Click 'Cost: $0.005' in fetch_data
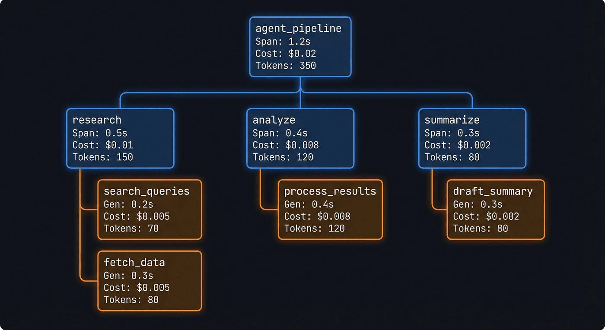 (x=137, y=287)
